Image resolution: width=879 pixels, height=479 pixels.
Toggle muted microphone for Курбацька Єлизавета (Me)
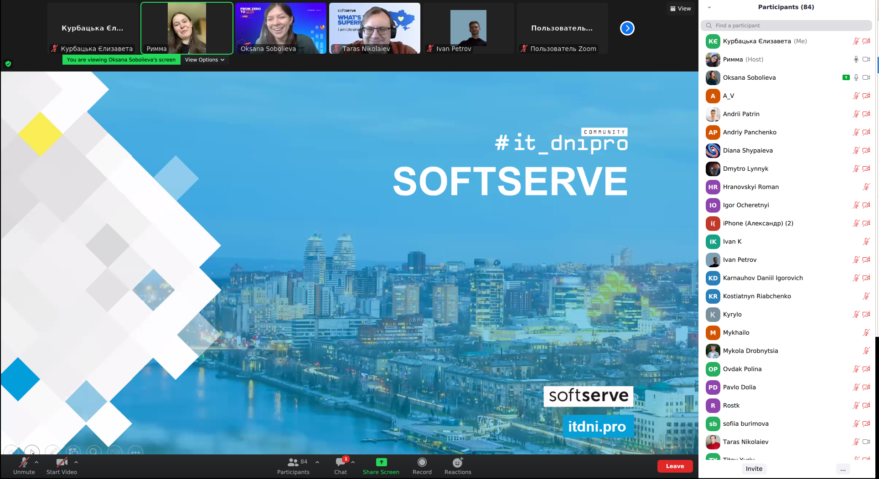pyautogui.click(x=856, y=41)
